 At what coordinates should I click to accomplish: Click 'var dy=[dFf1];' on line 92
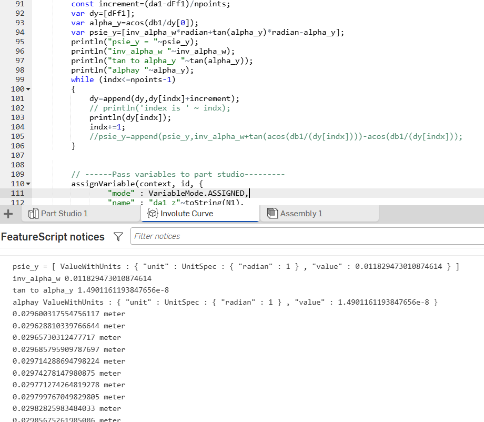(103, 14)
